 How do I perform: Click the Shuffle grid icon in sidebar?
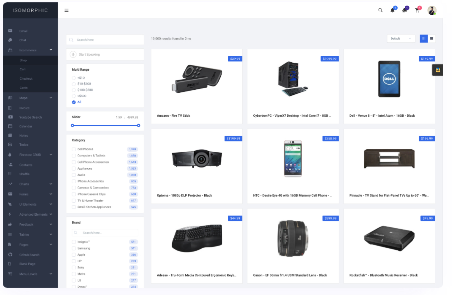click(x=10, y=174)
